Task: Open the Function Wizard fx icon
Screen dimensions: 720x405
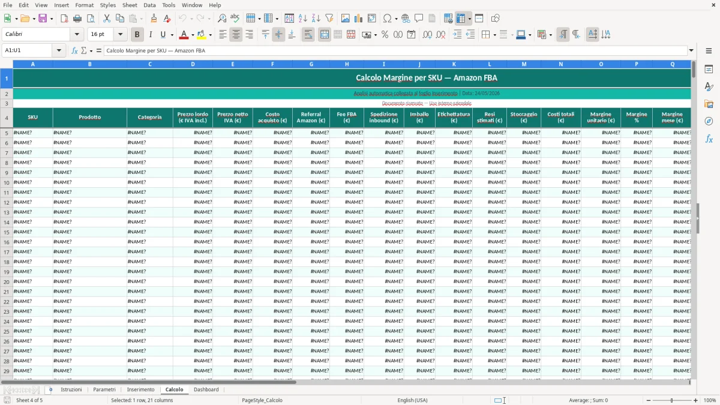Action: pyautogui.click(x=74, y=50)
